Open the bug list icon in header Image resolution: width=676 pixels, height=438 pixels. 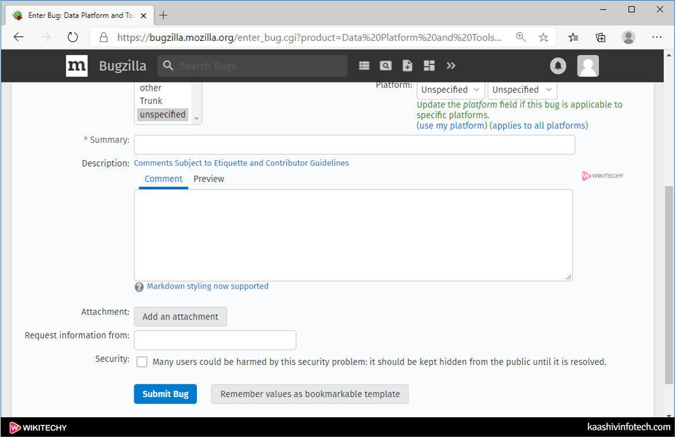point(364,66)
